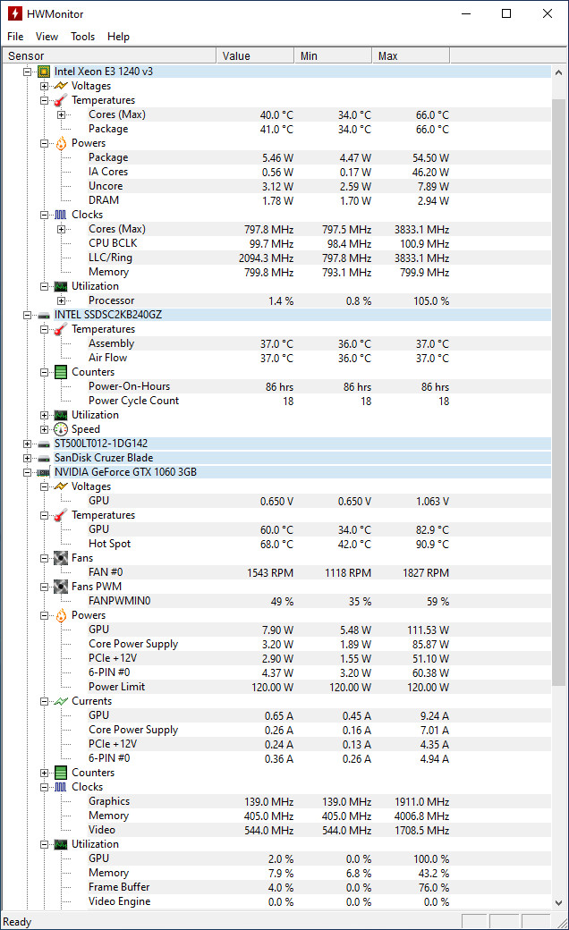
Task: Open the Help menu
Action: pos(118,37)
